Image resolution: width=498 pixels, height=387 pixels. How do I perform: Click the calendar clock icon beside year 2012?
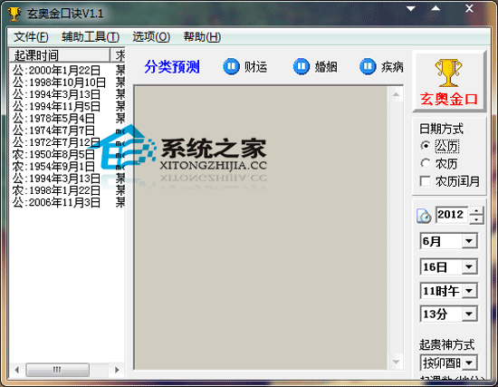tap(424, 216)
